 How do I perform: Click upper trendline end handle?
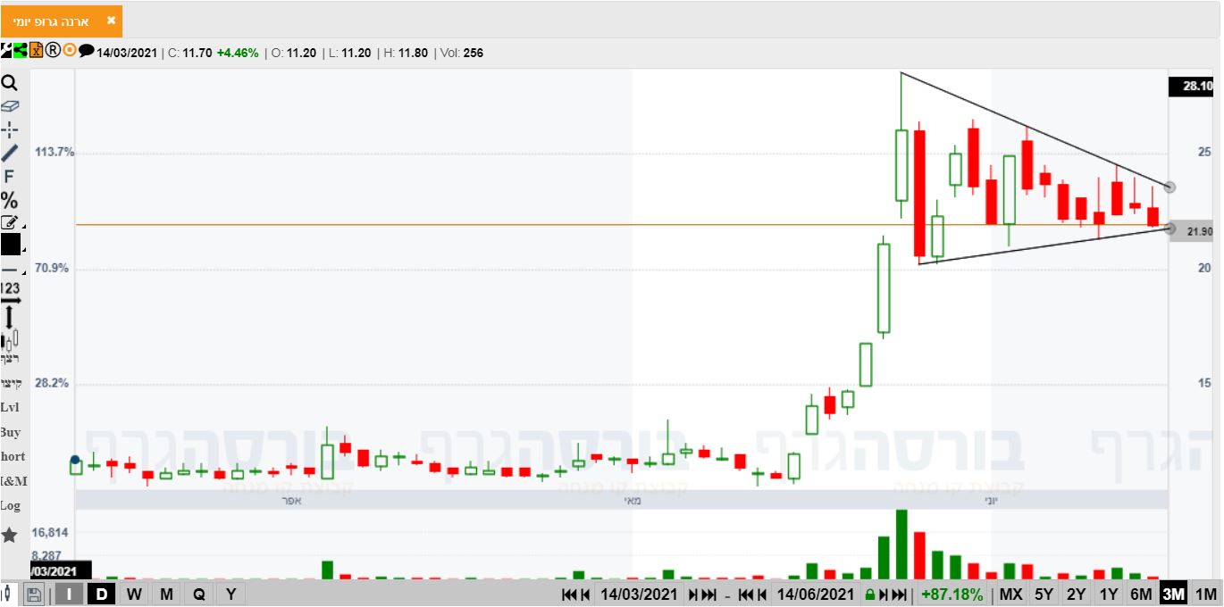(1170, 187)
